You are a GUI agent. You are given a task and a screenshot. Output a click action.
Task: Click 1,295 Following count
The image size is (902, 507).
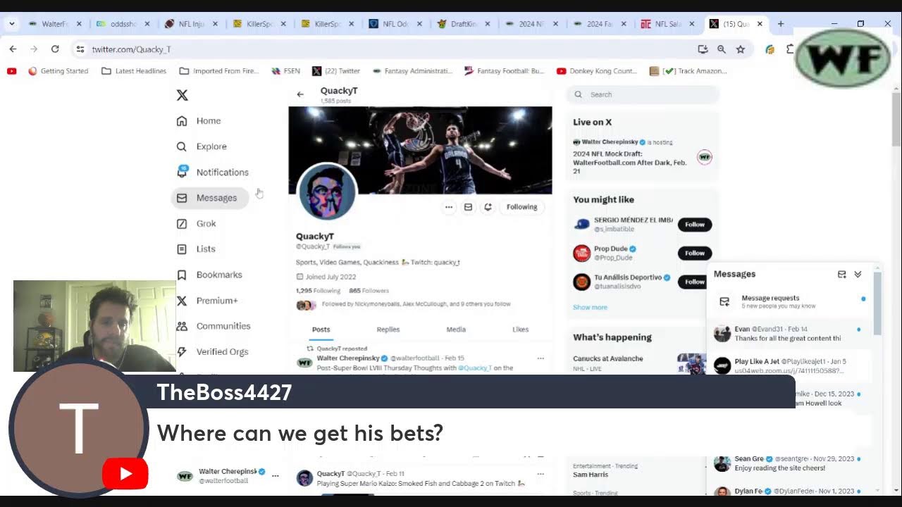(x=318, y=291)
